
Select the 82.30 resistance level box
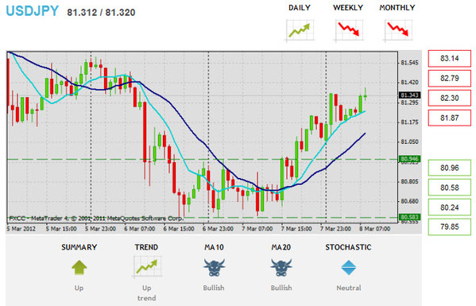[x=450, y=98]
